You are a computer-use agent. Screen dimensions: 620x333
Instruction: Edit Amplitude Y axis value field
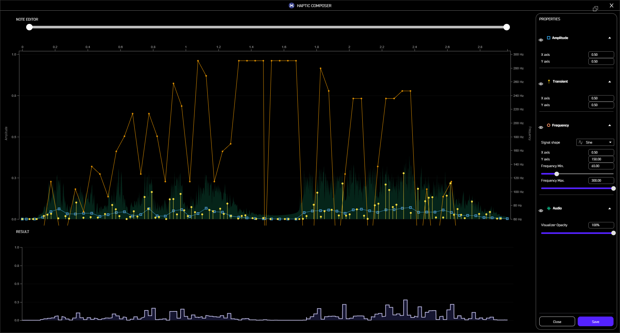pos(601,61)
